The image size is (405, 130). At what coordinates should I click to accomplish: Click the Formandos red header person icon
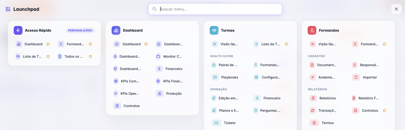click(312, 30)
